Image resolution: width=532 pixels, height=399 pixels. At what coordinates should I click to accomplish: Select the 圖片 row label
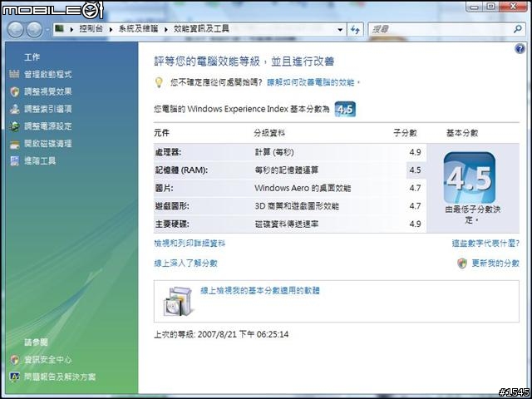(164, 188)
